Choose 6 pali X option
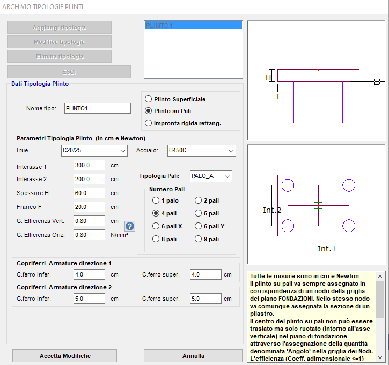 click(x=156, y=226)
